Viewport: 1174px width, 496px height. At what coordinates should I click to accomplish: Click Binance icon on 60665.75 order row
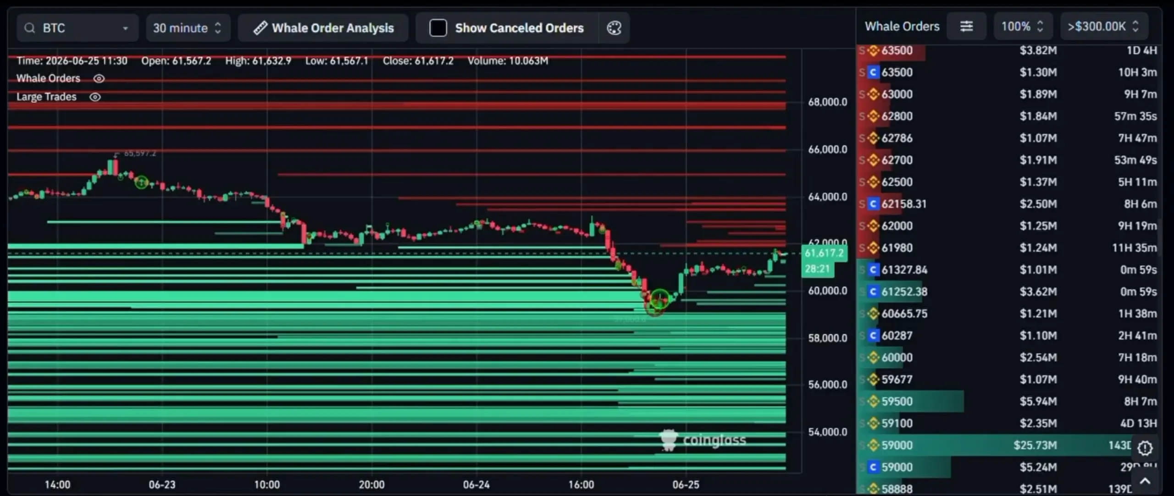(x=873, y=314)
